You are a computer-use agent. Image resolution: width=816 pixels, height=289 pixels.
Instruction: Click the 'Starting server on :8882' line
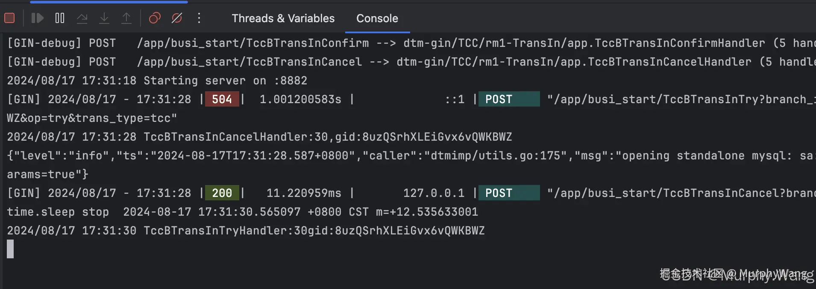coord(157,81)
